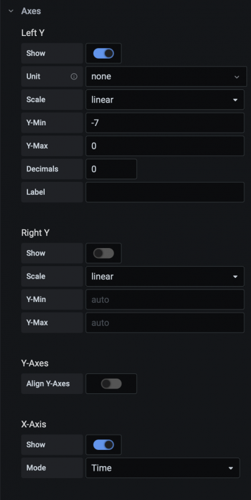Click the Left Y Y-Max input field
The width and height of the screenshot is (251, 500).
coord(165,146)
